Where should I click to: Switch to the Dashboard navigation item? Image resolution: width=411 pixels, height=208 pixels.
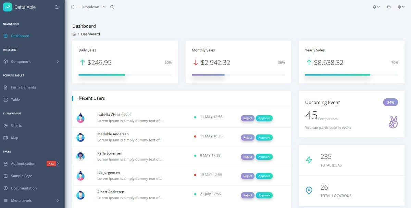coord(20,36)
